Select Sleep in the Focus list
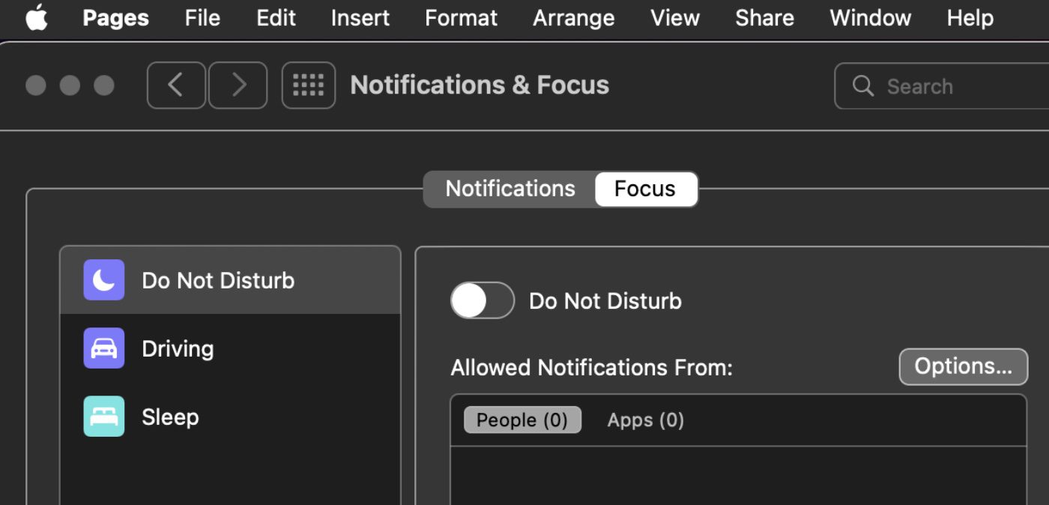This screenshot has height=505, width=1049. 170,417
